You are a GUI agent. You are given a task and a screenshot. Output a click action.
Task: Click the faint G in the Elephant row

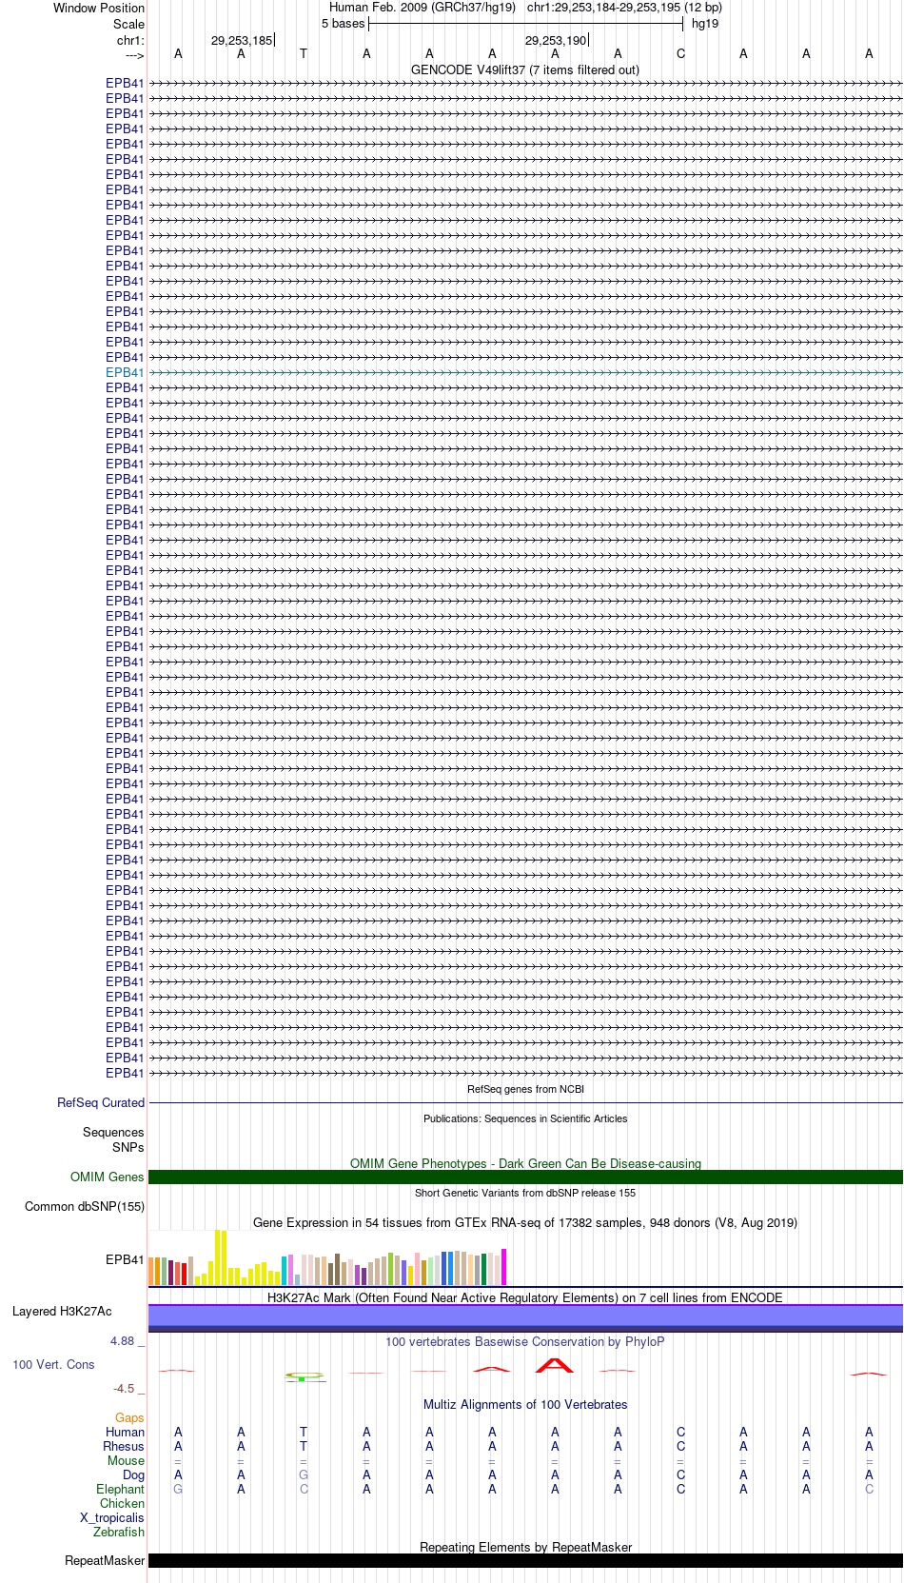pyautogui.click(x=178, y=1489)
